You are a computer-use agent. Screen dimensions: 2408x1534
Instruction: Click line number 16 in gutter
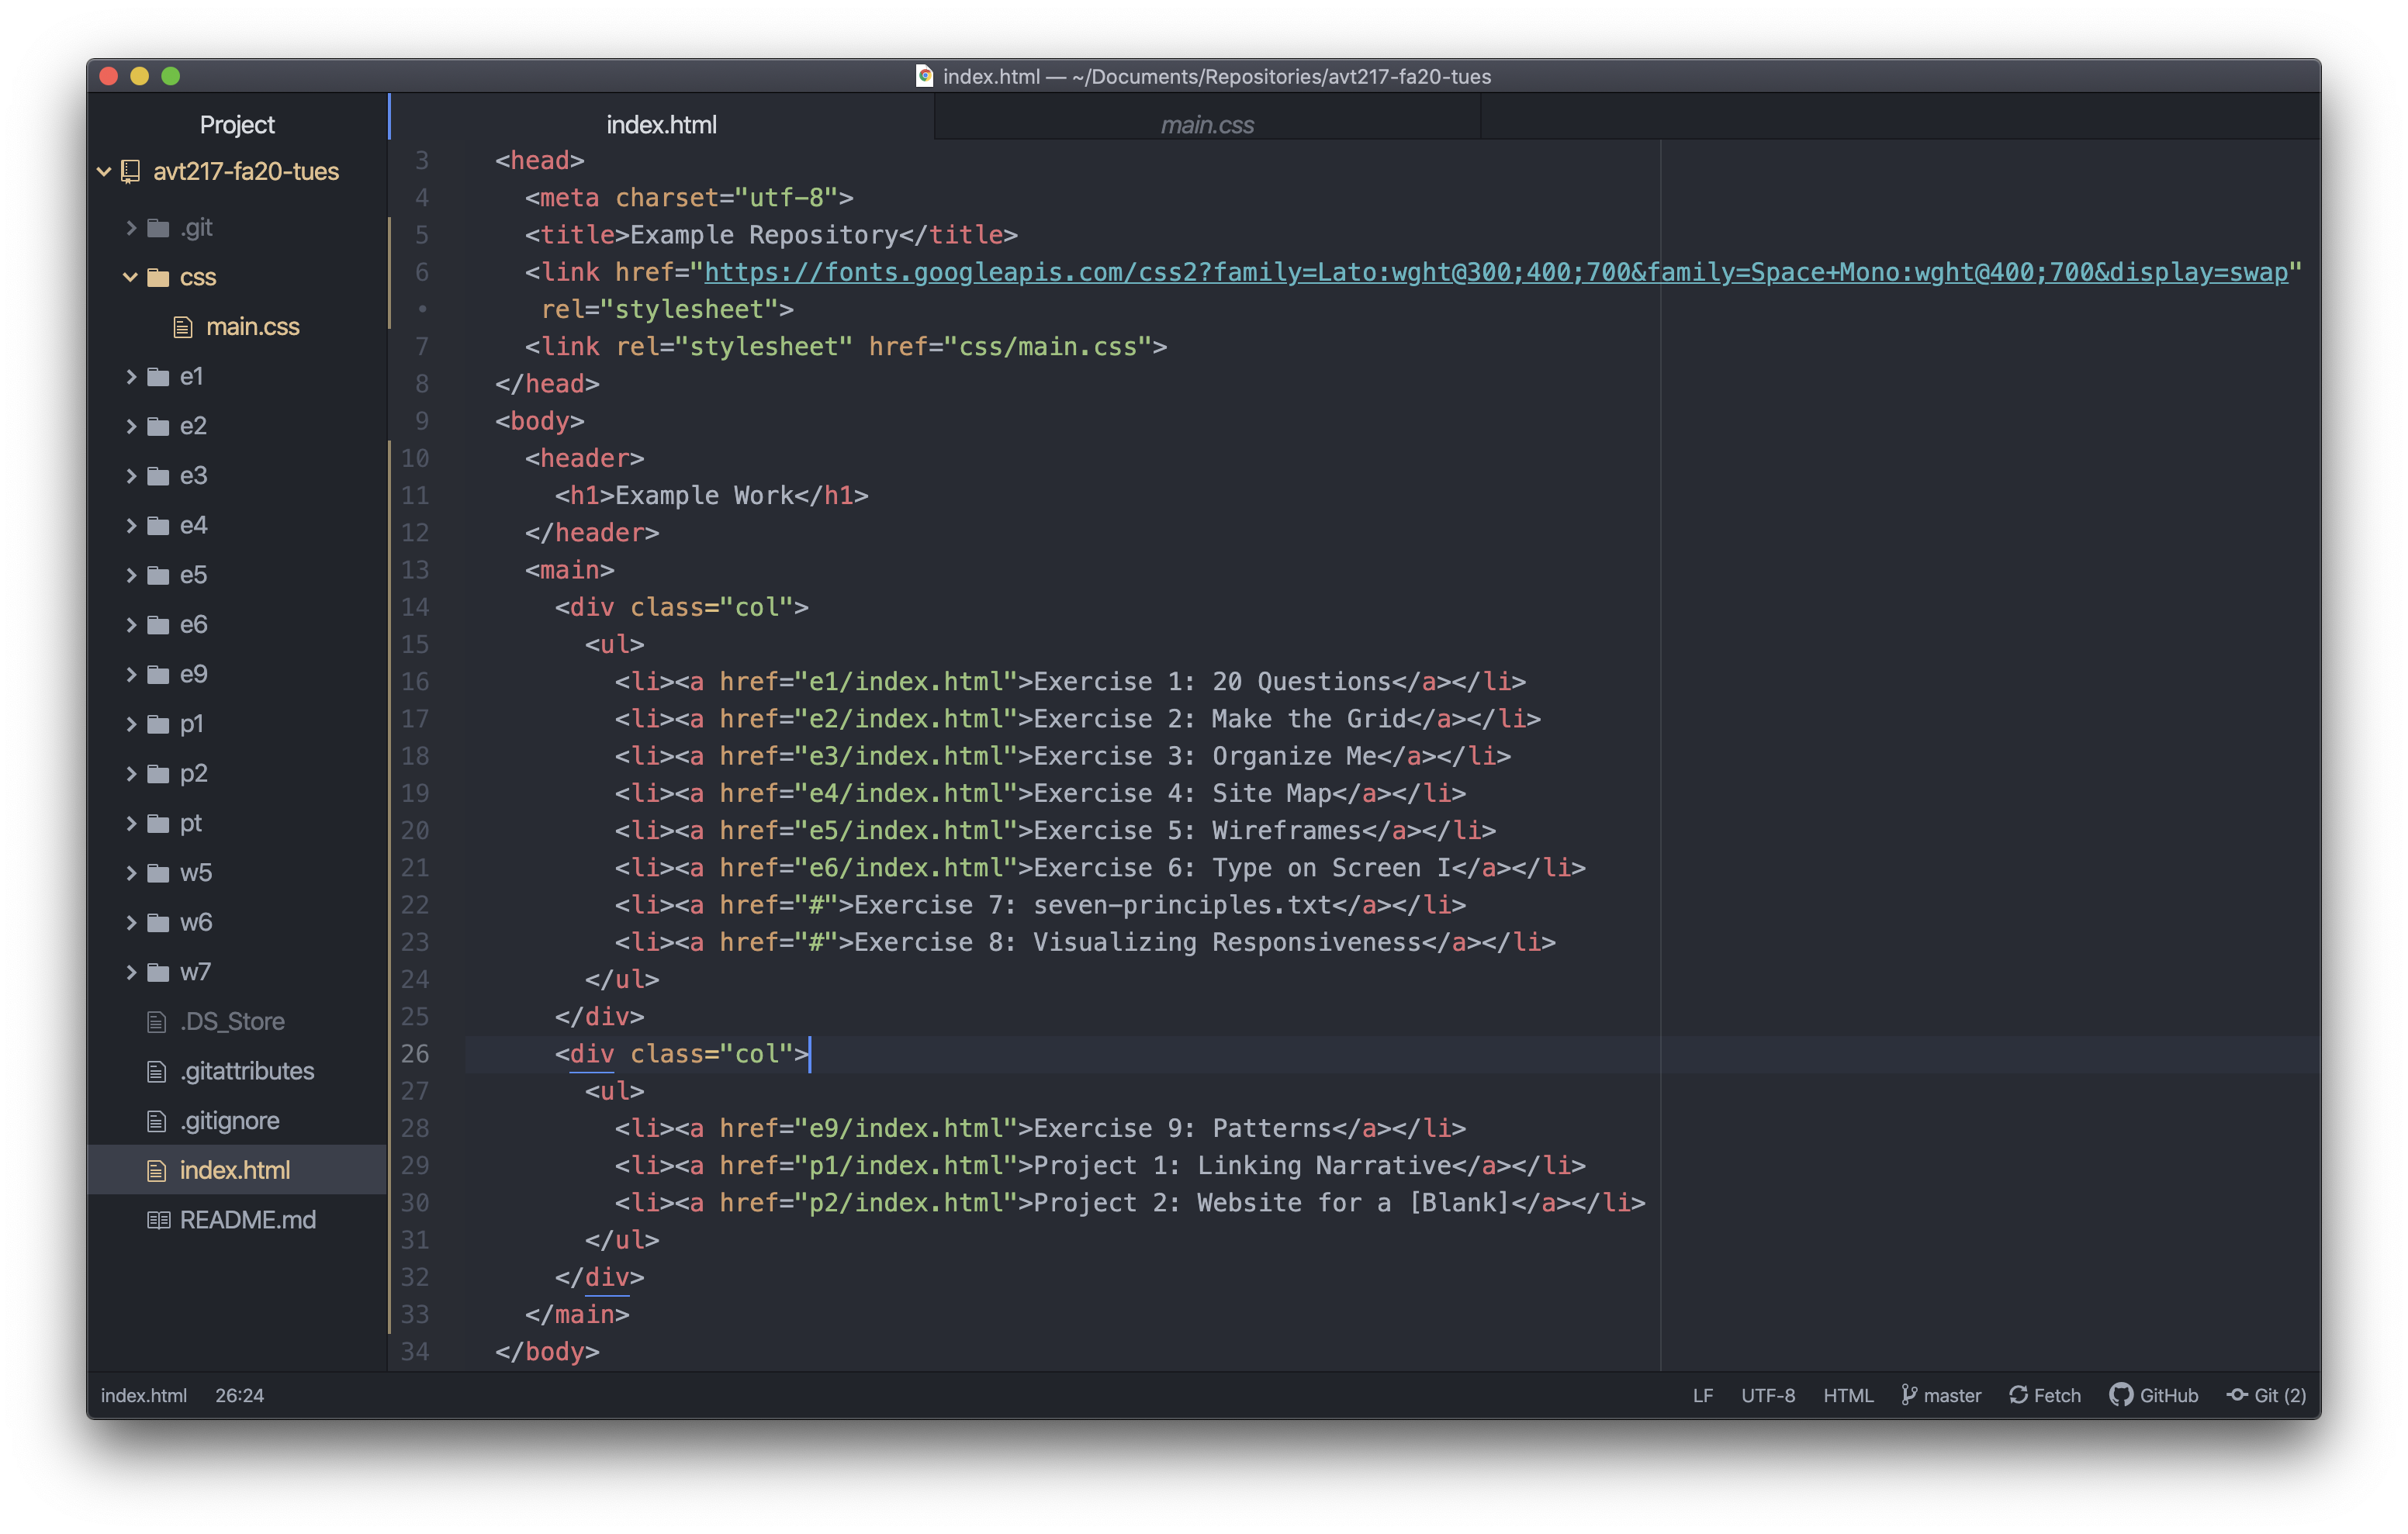[415, 682]
